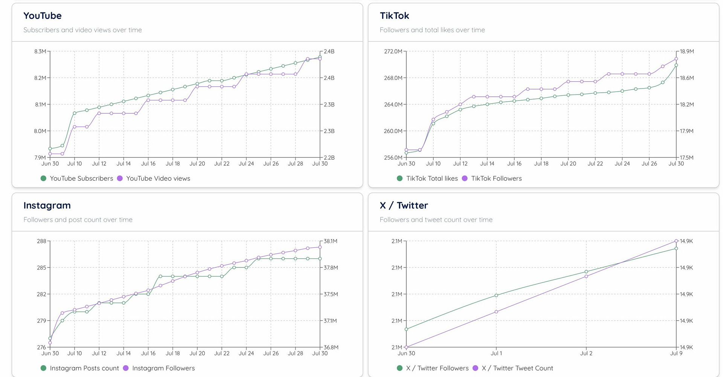Select Twitter Tweet Count point at Jul 9

676,241
